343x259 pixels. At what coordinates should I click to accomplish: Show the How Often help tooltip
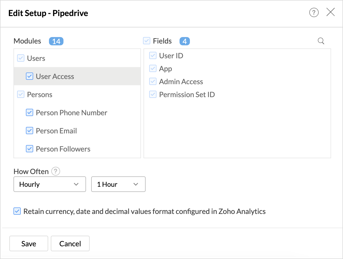pyautogui.click(x=56, y=171)
